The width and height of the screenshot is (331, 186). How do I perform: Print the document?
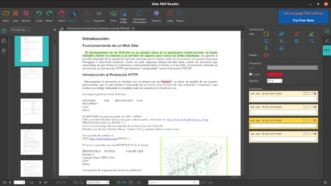(114, 16)
